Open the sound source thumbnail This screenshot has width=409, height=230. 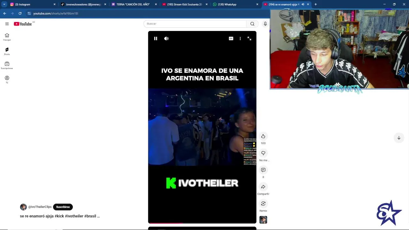tap(263, 220)
